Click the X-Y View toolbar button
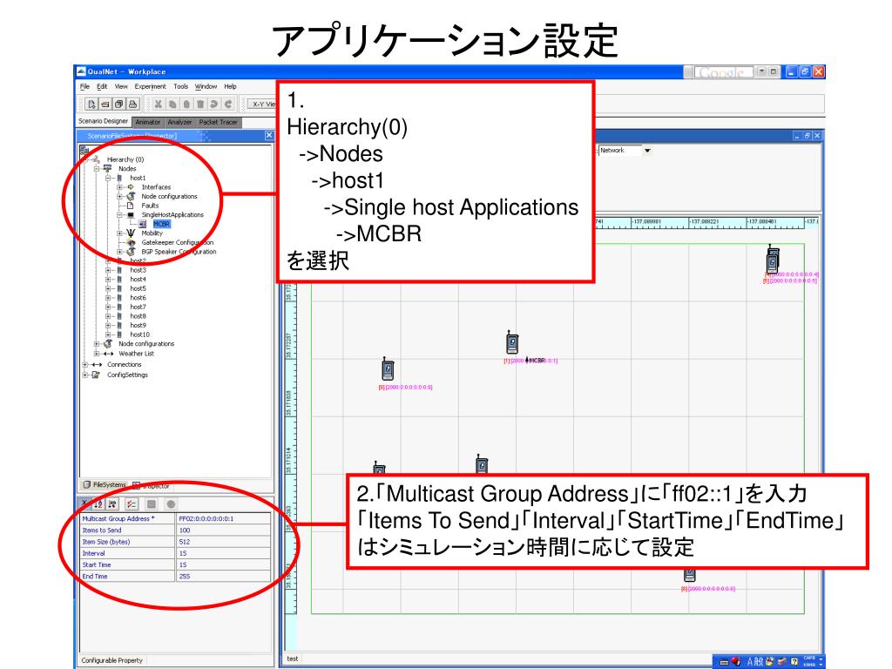Screen dimensions: 892x669 coord(263,105)
